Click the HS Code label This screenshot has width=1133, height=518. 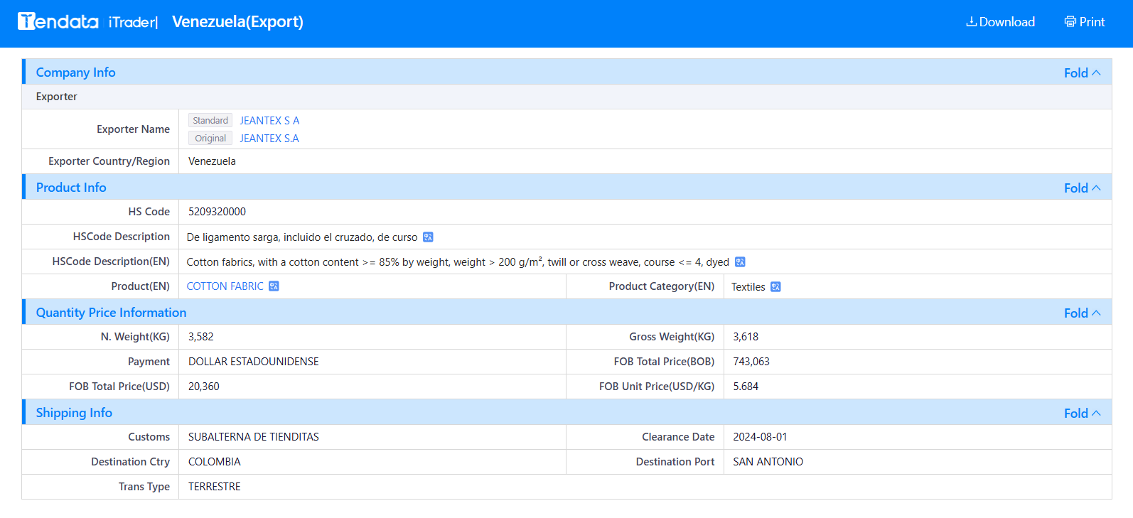pos(149,212)
